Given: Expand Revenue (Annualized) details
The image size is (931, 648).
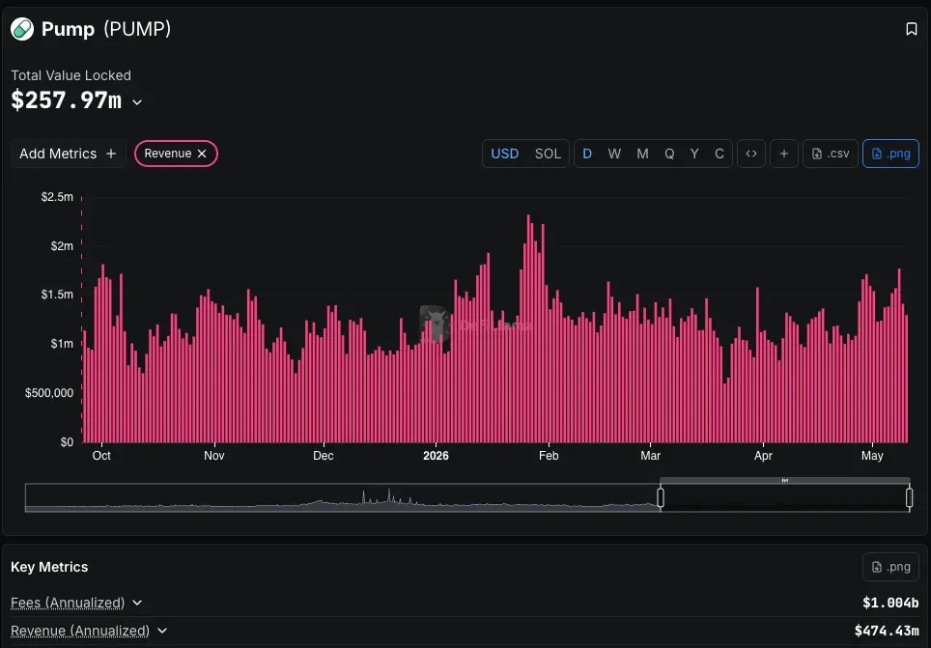Looking at the screenshot, I should [162, 631].
